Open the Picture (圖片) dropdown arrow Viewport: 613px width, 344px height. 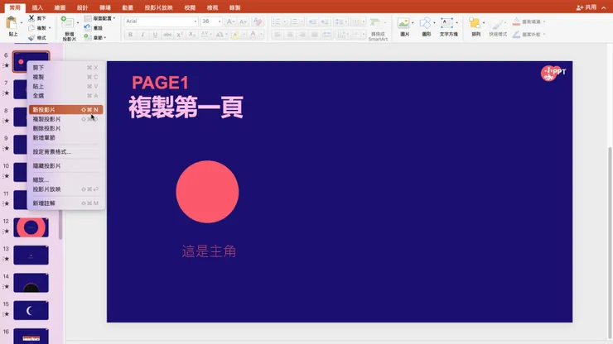coord(413,22)
